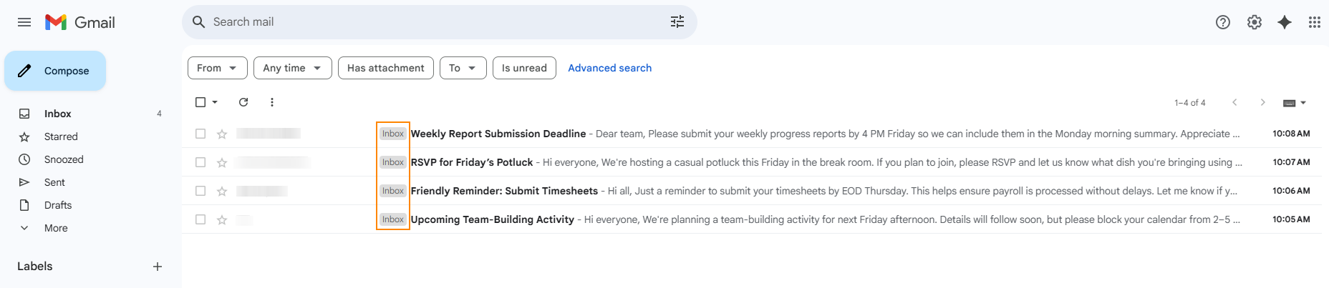
Task: Open the Support help icon
Action: pyautogui.click(x=1223, y=22)
